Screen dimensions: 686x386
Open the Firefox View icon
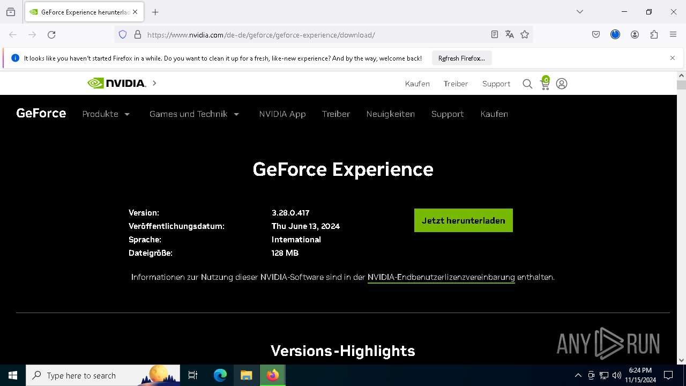pyautogui.click(x=11, y=12)
